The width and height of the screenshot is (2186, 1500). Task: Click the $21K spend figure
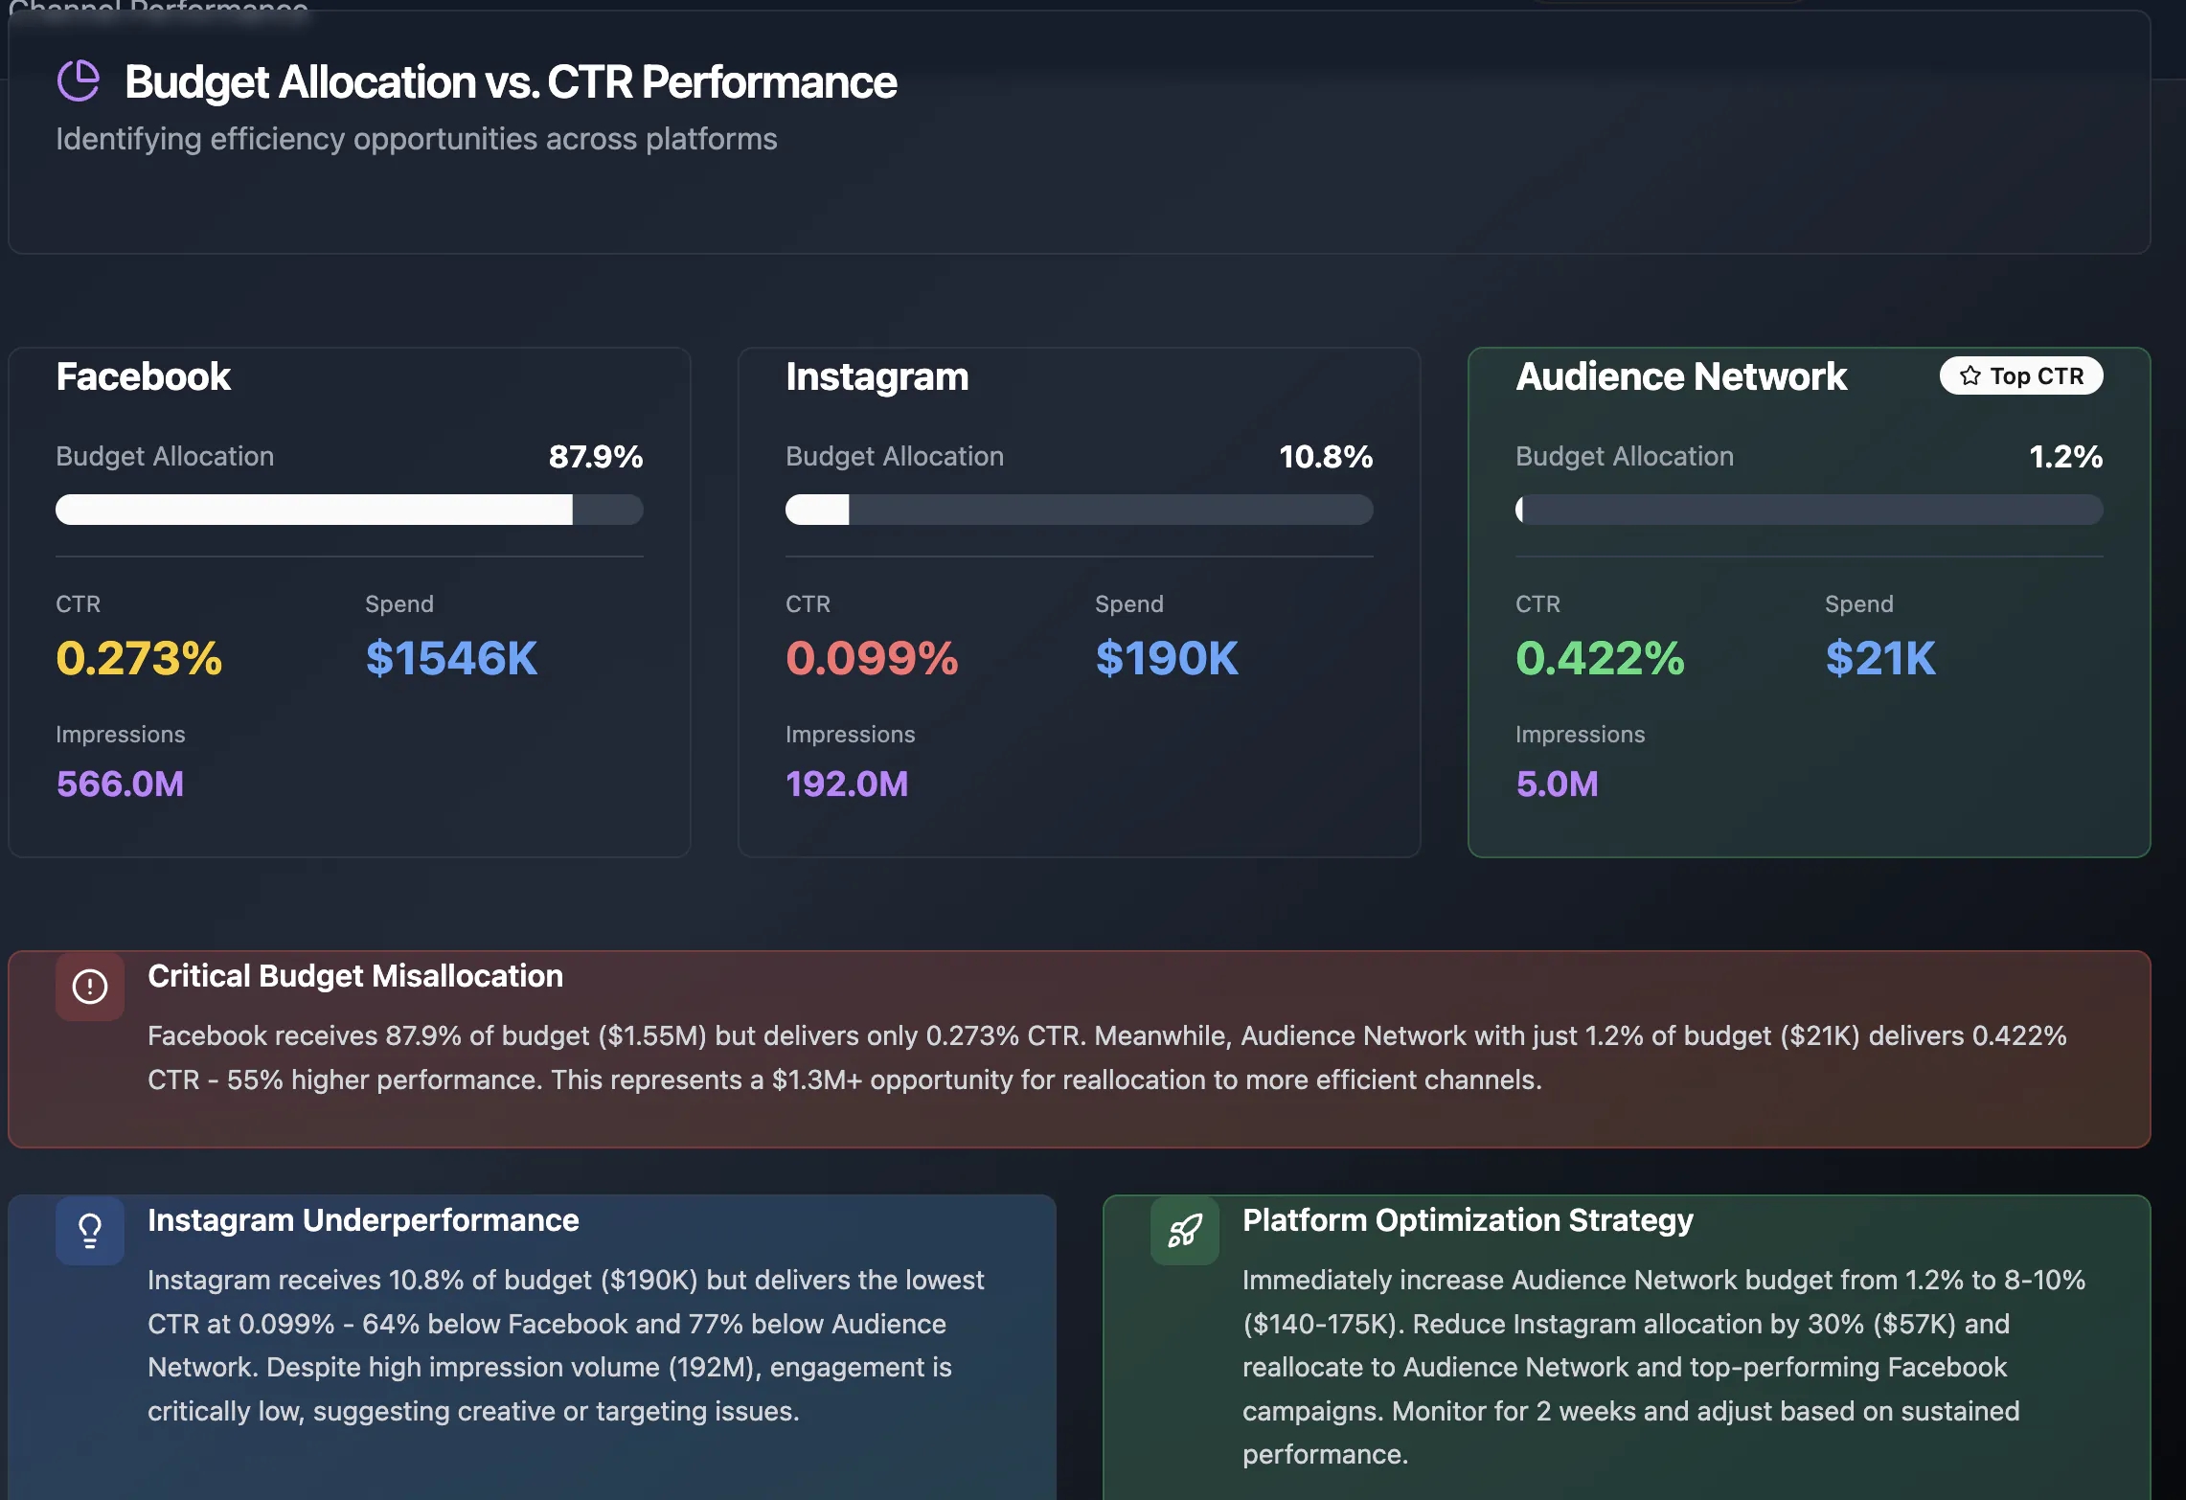[1880, 658]
